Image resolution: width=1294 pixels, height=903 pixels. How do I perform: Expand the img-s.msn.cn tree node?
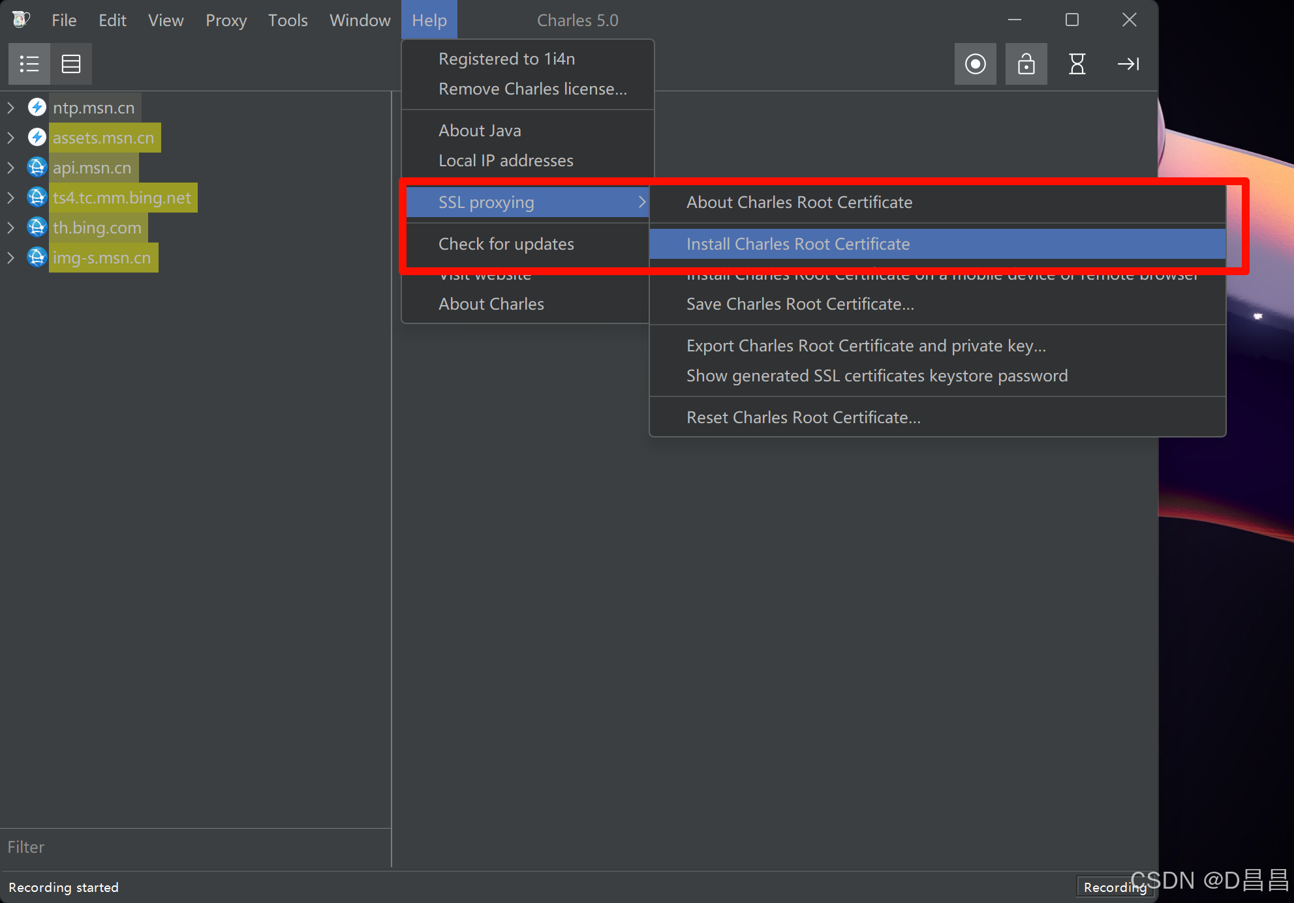(10, 258)
